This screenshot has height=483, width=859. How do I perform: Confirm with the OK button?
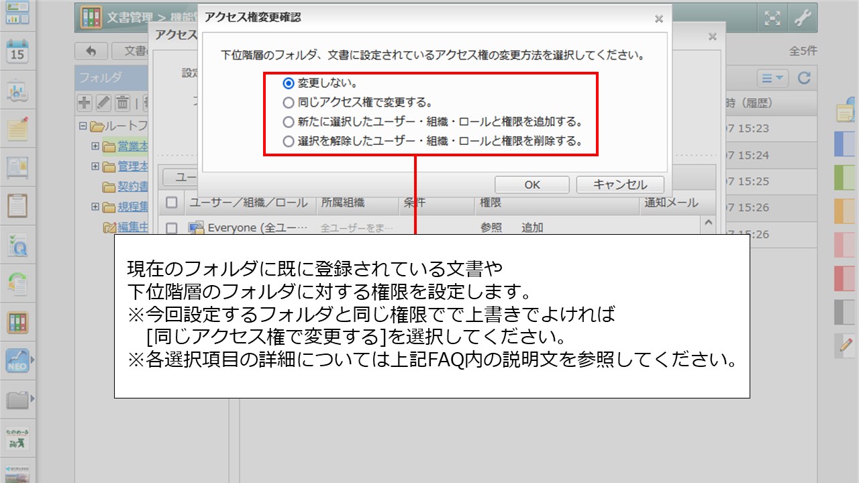click(x=532, y=184)
